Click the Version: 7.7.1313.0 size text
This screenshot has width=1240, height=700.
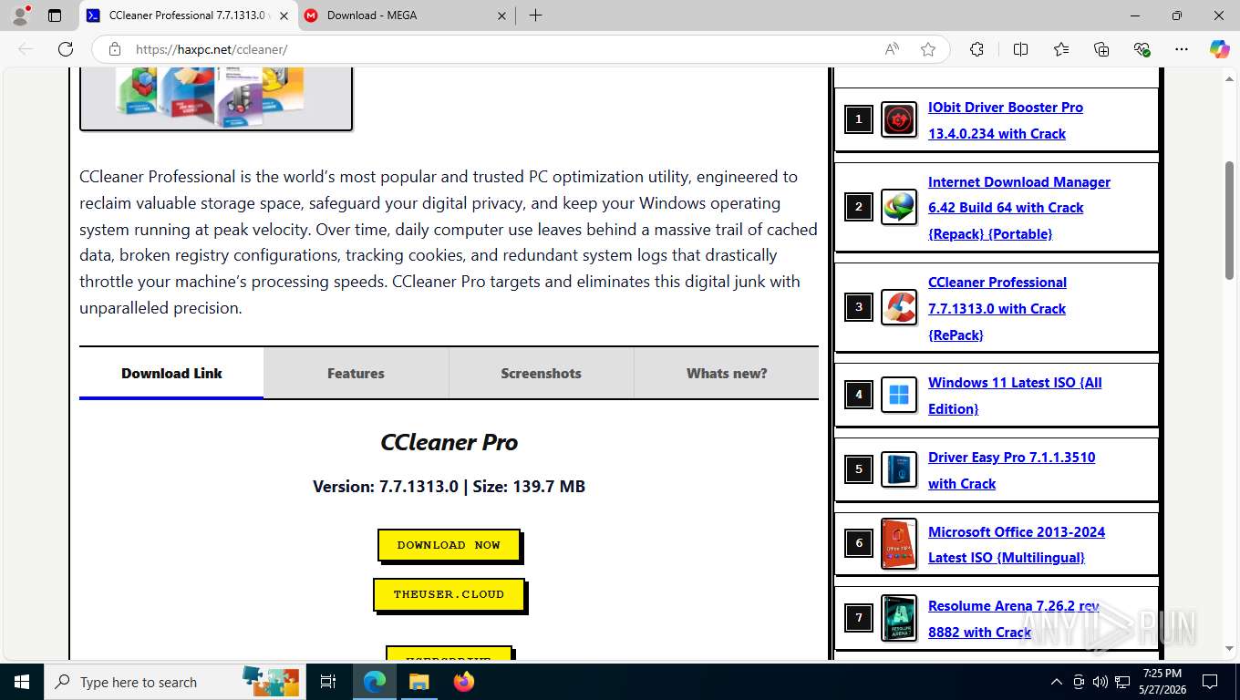pyautogui.click(x=449, y=486)
